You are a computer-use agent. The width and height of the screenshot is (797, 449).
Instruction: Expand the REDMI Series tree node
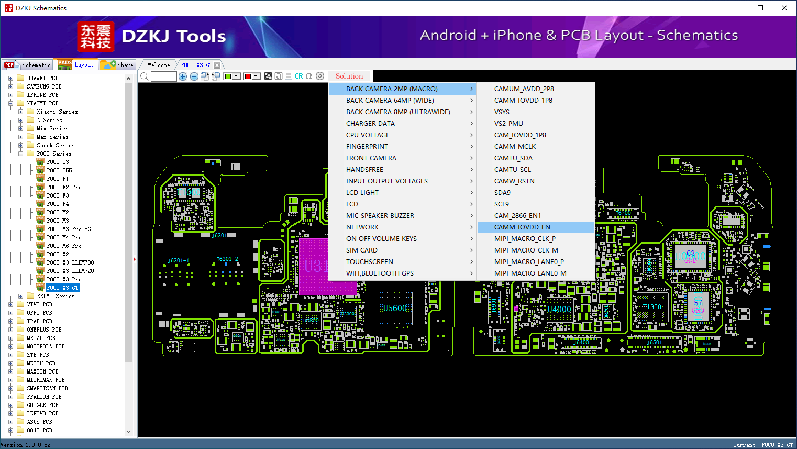(x=20, y=296)
